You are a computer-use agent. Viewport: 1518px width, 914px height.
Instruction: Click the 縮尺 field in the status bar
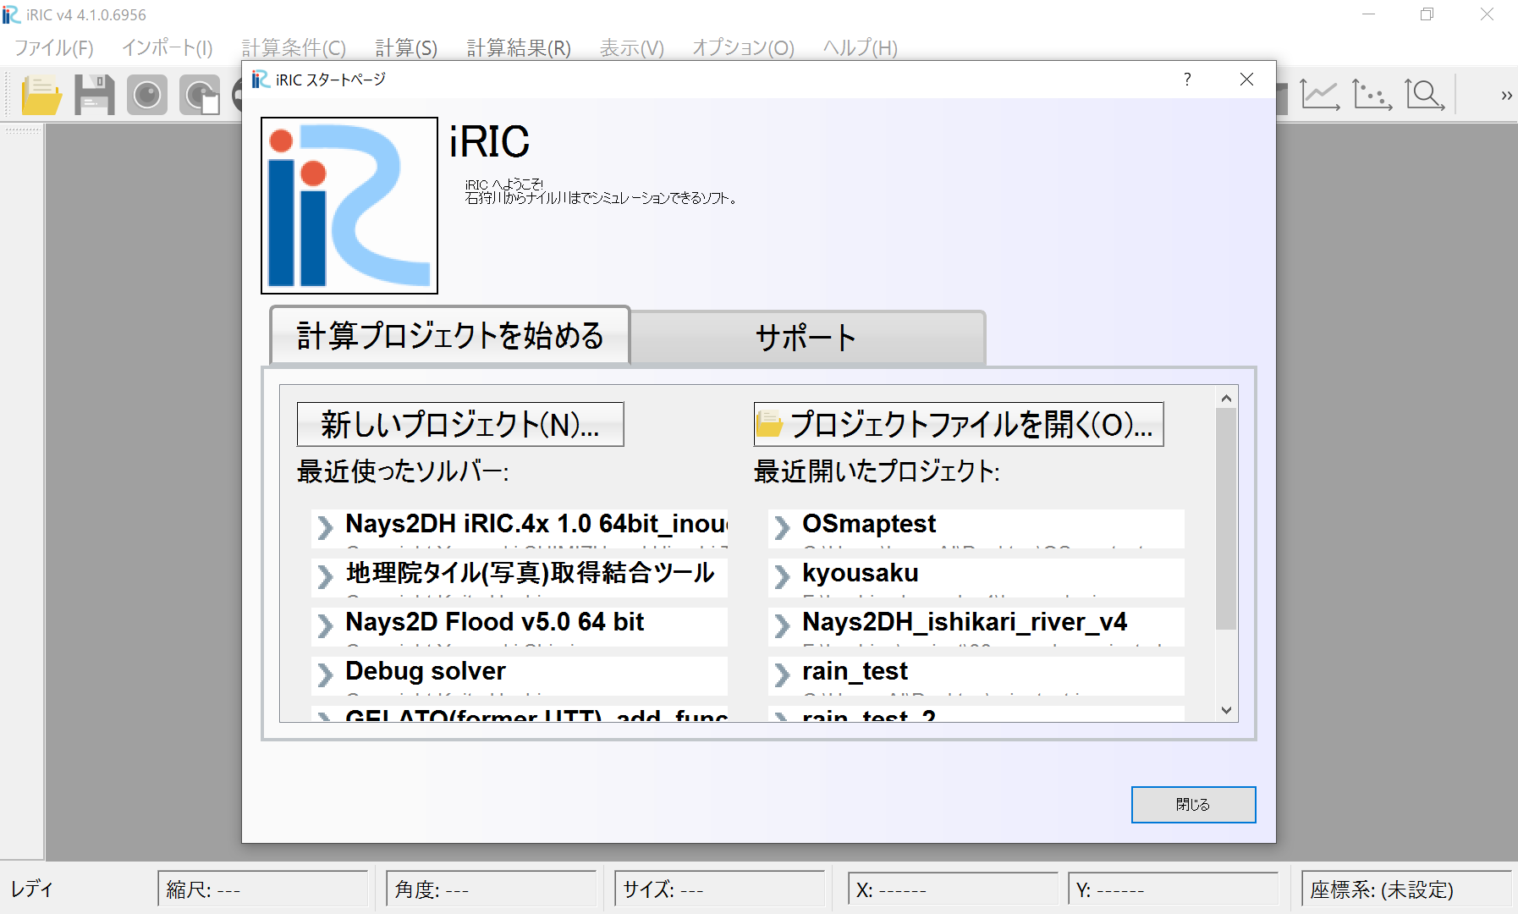point(263,889)
